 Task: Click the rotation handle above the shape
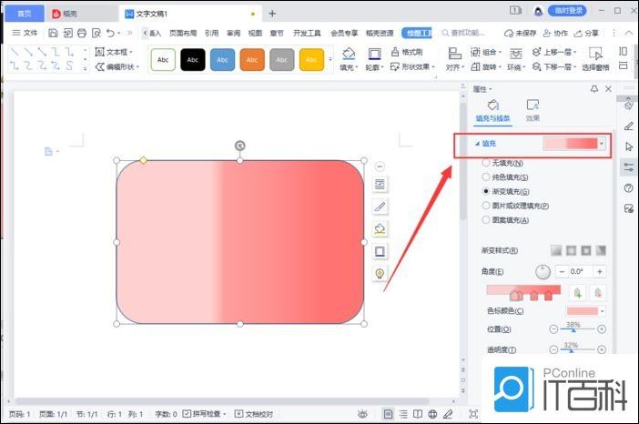point(240,146)
